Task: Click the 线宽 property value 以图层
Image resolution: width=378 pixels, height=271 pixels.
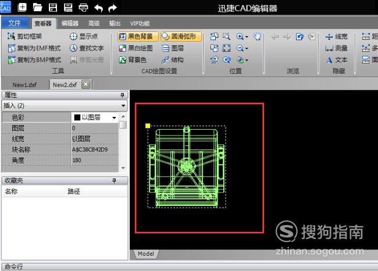Action: click(x=94, y=138)
